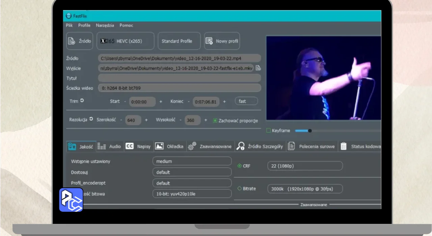Enable the Keyframe checkbox
432x236 pixels.
(x=269, y=130)
